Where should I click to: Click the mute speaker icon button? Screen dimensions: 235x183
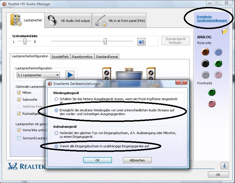(x=141, y=42)
